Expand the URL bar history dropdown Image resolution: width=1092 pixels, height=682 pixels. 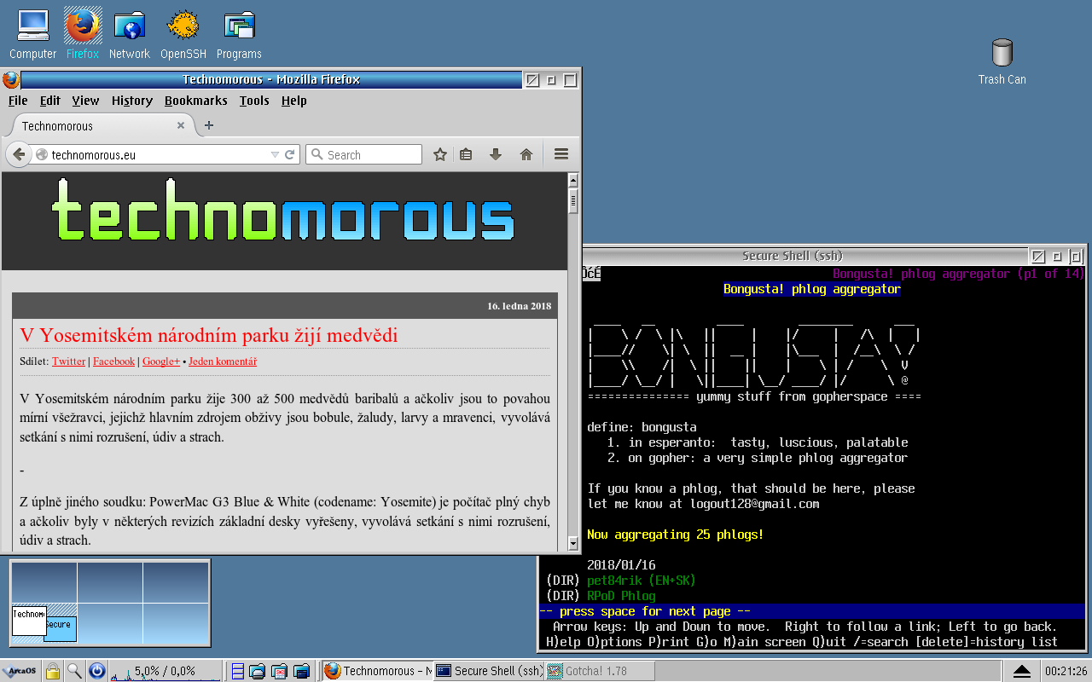pos(275,154)
